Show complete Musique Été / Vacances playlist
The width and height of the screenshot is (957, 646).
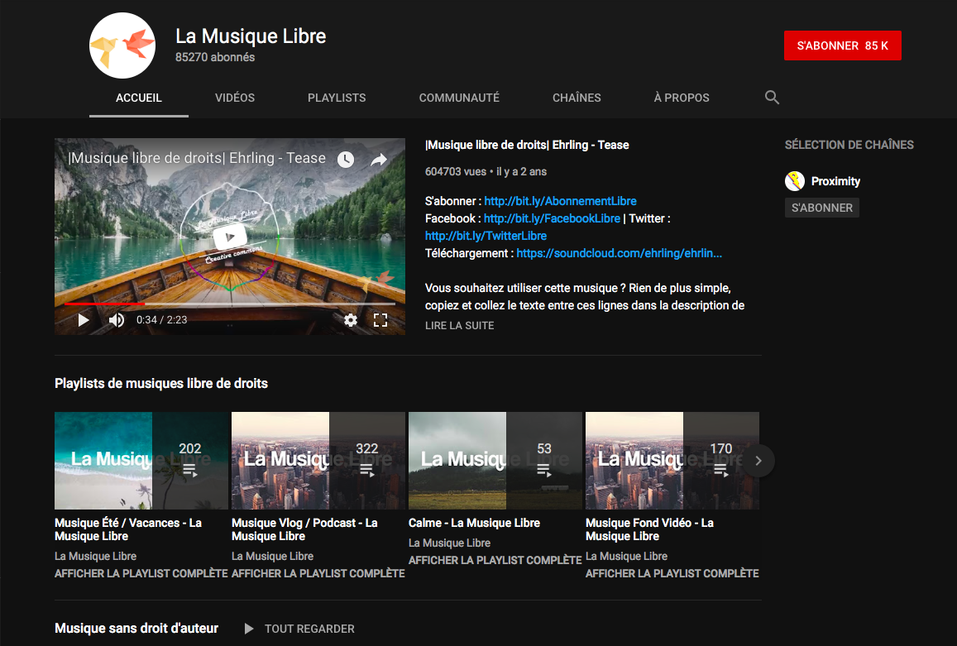pos(141,573)
